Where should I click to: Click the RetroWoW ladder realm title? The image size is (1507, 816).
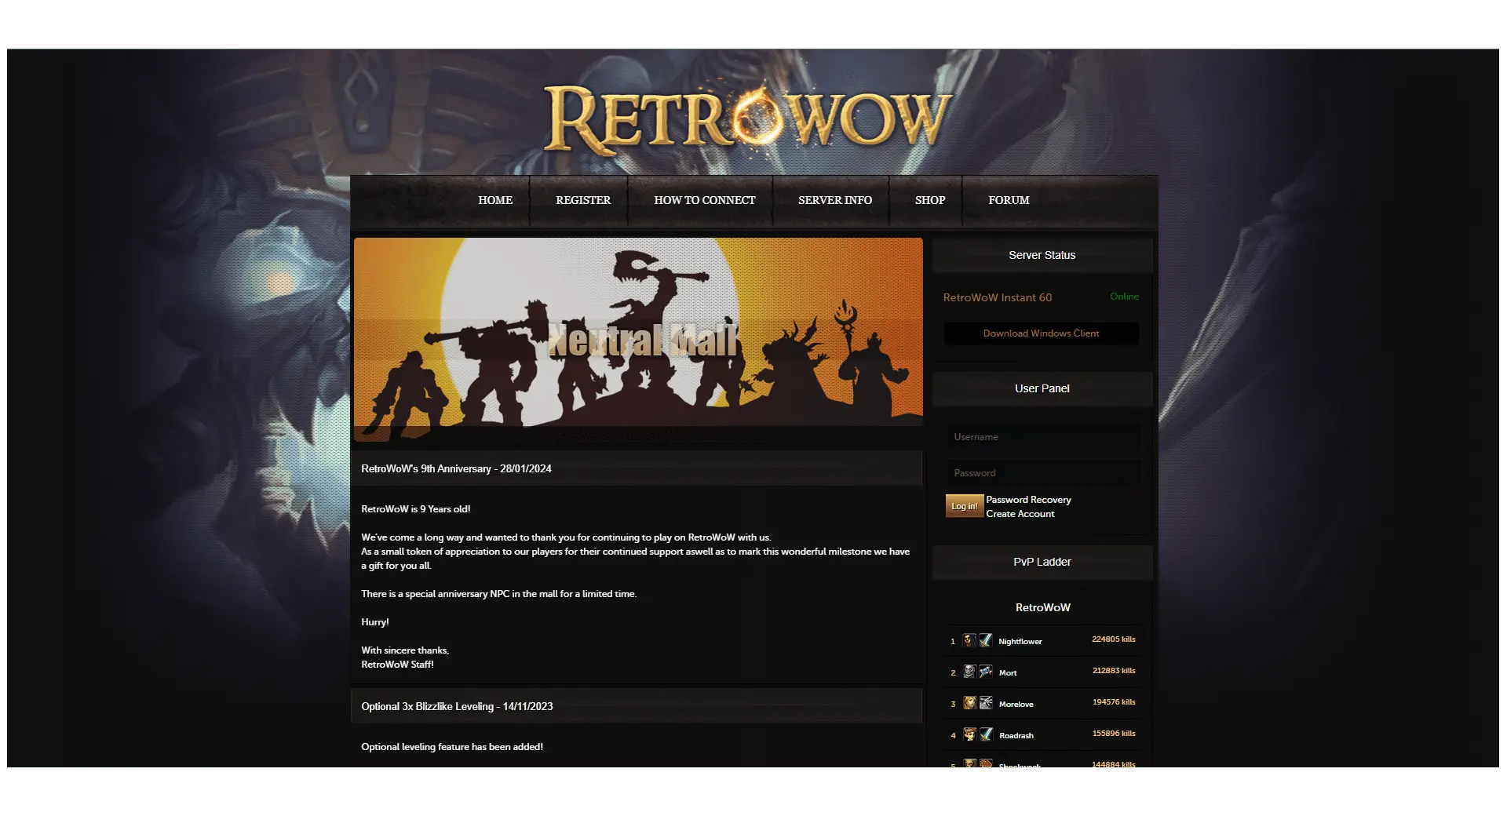[x=1042, y=607]
